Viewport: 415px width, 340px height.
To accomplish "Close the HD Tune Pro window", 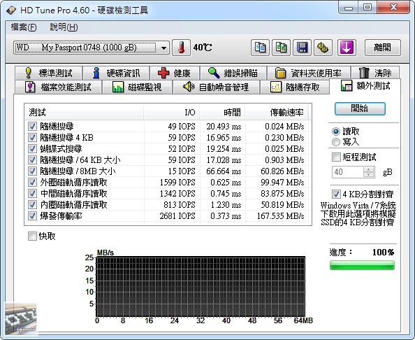I will (x=393, y=8).
